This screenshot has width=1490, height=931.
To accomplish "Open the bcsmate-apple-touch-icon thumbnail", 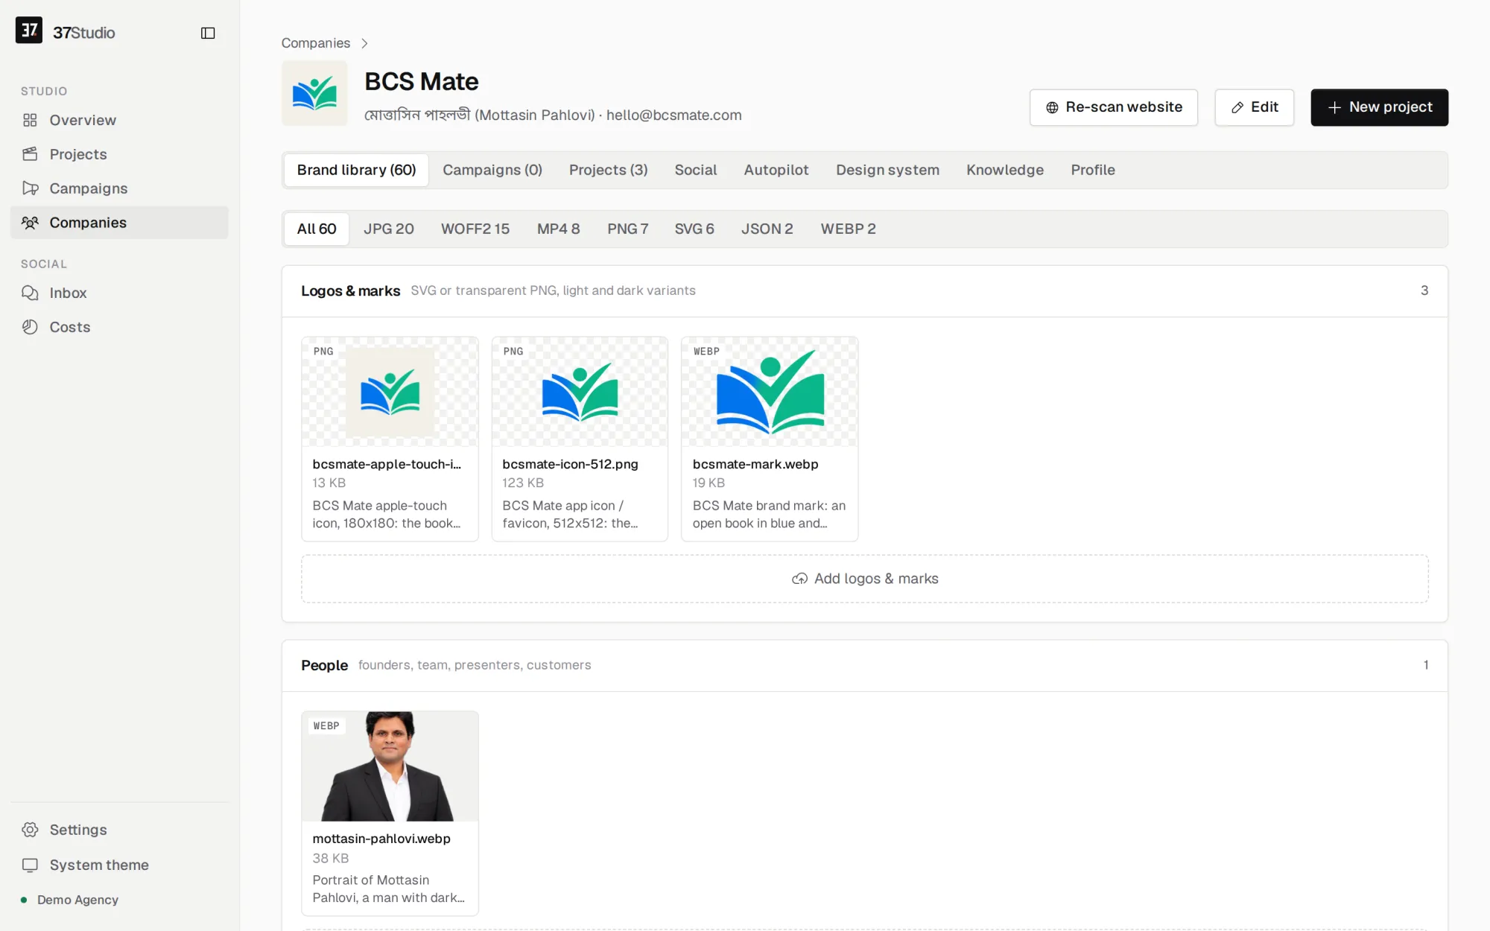I will click(390, 392).
